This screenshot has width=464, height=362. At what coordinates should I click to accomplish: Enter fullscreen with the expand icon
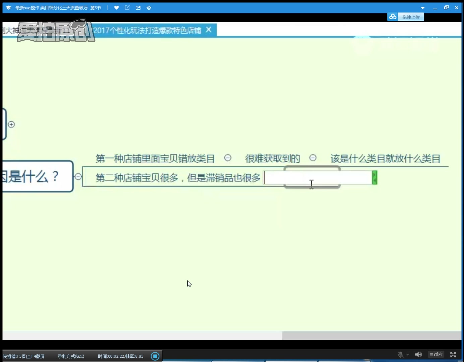tap(453, 354)
